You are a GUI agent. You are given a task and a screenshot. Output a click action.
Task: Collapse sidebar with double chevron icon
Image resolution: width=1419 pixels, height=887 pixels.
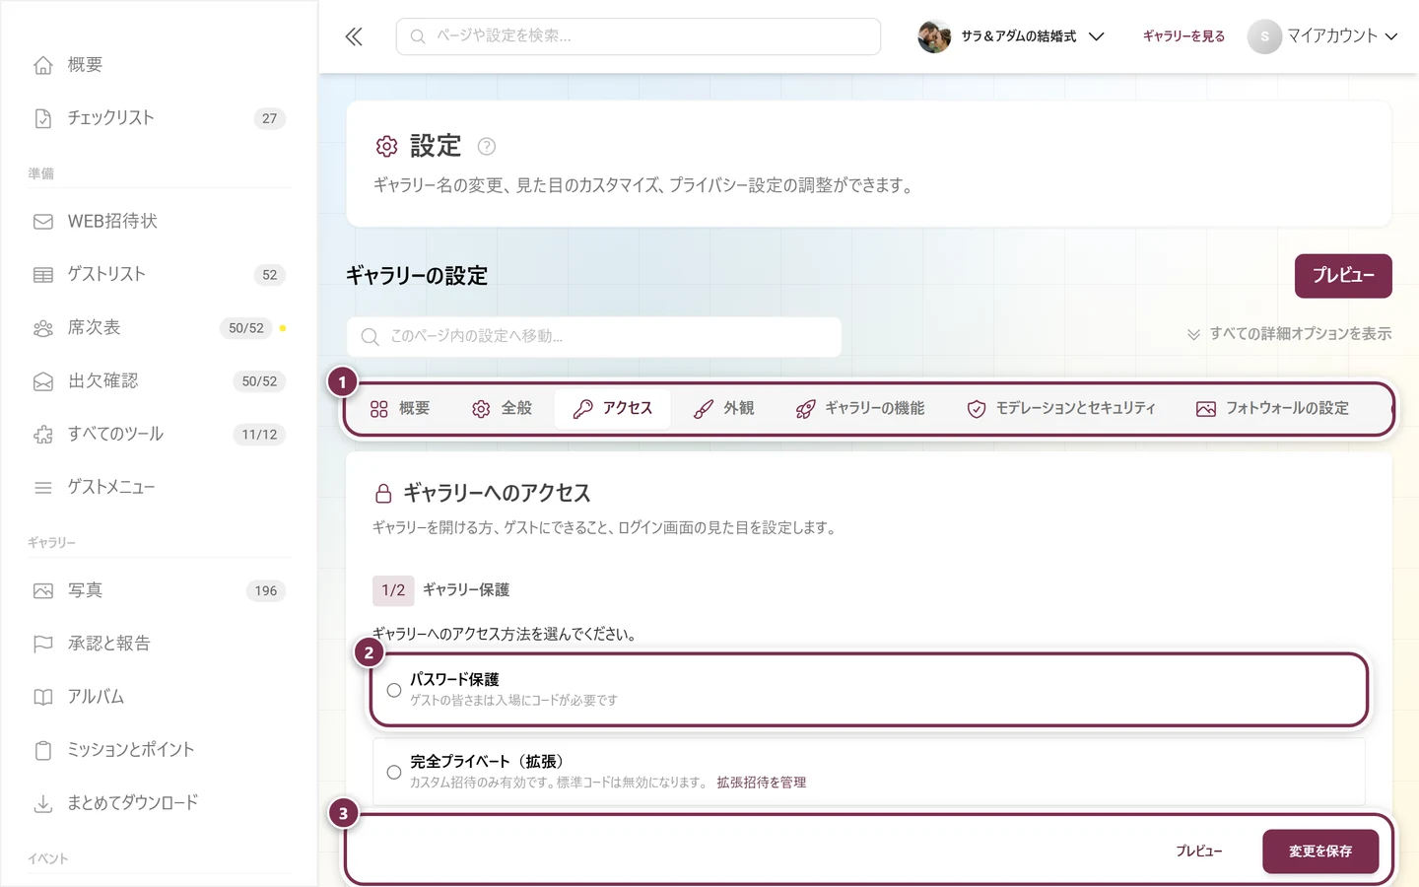coord(354,36)
